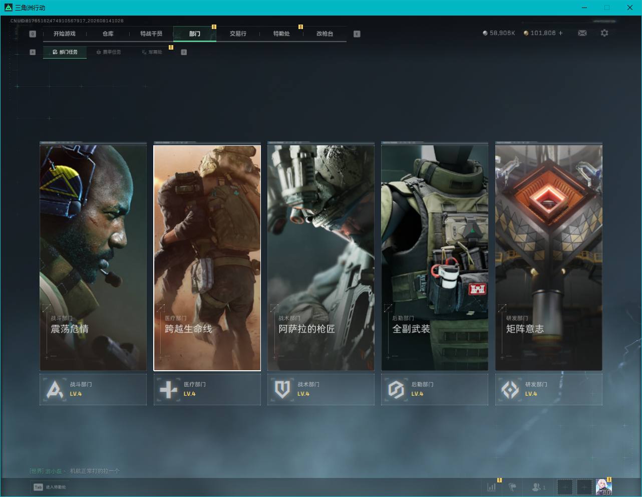
Task: Open the 跨越生命线 mission card
Action: (x=207, y=258)
